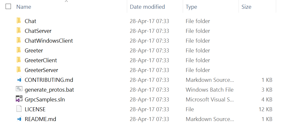Click the LICENSE blank file icon
The height and width of the screenshot is (134, 291).
click(x=19, y=109)
